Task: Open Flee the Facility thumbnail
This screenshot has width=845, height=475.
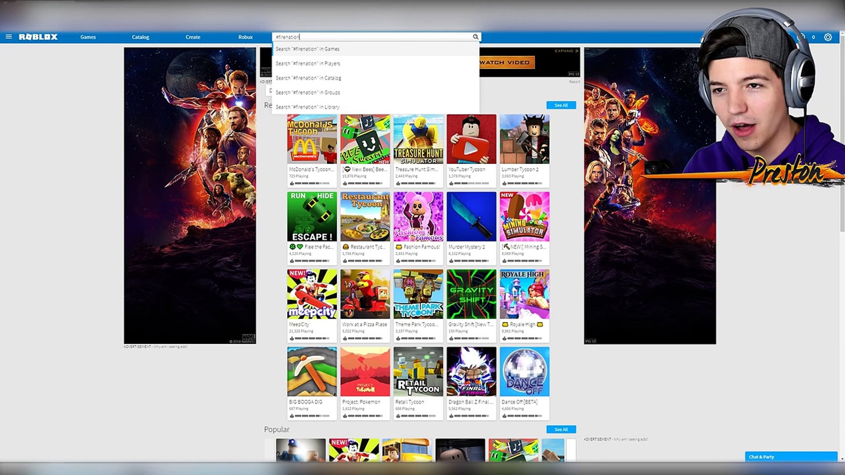Action: coord(312,216)
